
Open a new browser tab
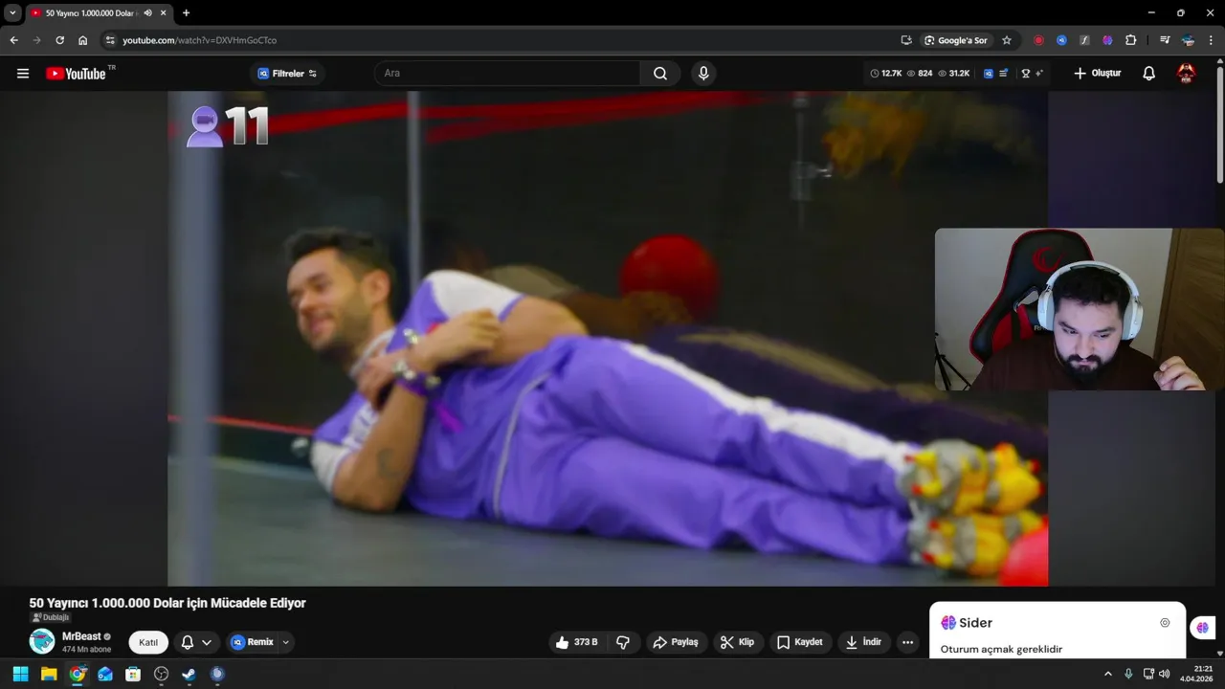click(x=186, y=13)
